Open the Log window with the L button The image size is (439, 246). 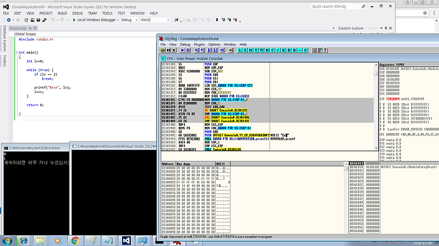[x=240, y=50]
